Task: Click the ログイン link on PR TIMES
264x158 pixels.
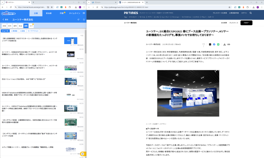Action: click(x=244, y=13)
